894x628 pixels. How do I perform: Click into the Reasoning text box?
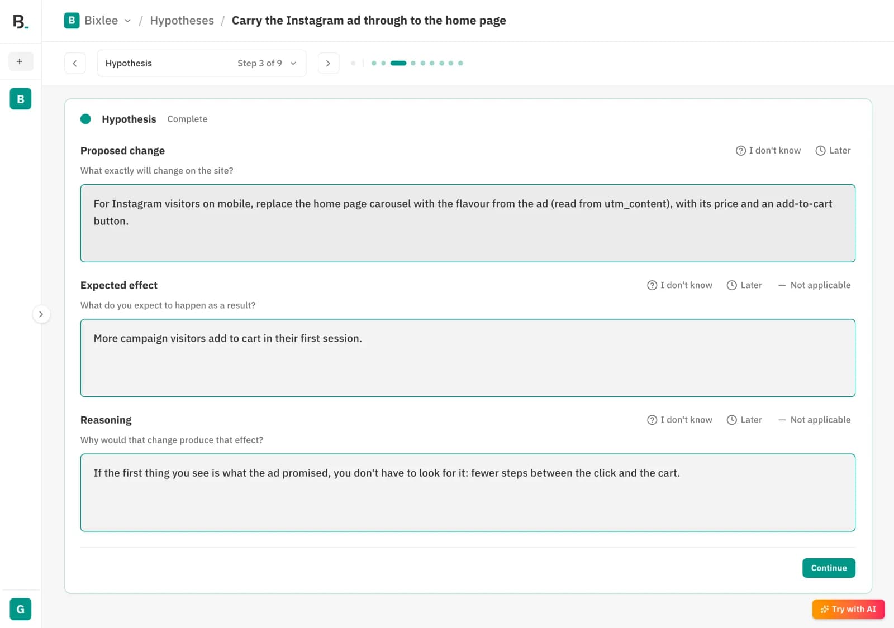click(468, 492)
